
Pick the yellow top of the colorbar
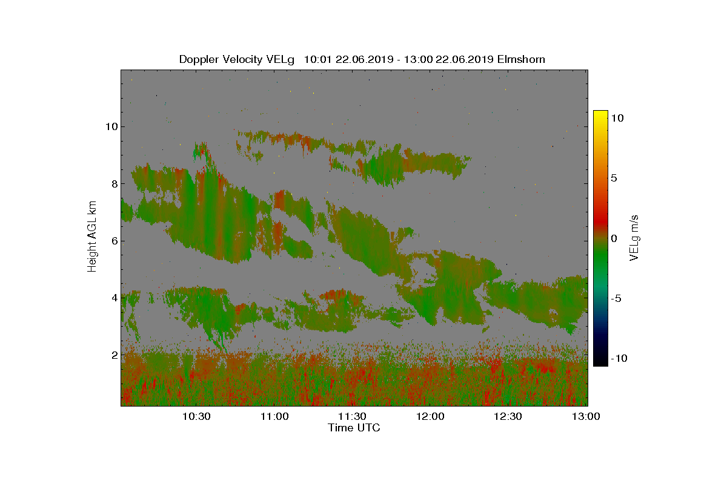pos(600,116)
